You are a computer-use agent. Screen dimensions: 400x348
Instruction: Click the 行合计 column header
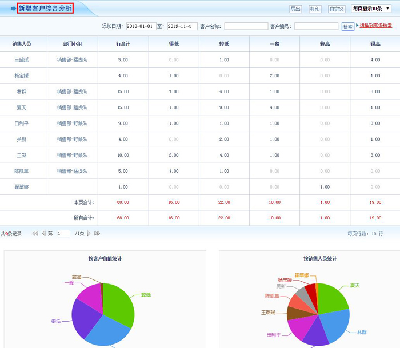tap(123, 43)
